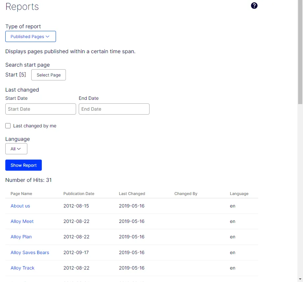Click the scrollbar down arrow

tap(300, 279)
